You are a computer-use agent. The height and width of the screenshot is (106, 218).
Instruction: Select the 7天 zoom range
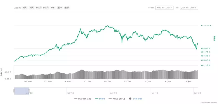[32, 8]
